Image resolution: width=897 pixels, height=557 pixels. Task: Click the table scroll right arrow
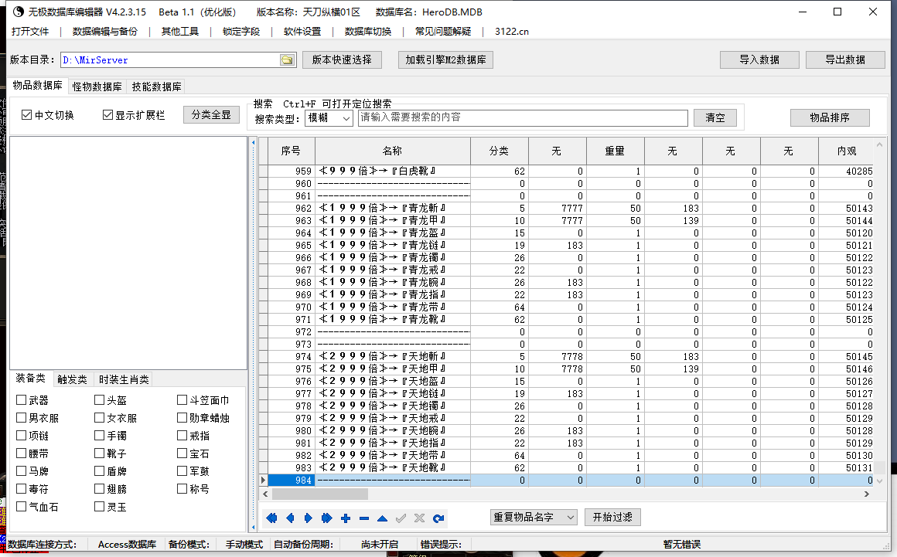[x=867, y=494]
